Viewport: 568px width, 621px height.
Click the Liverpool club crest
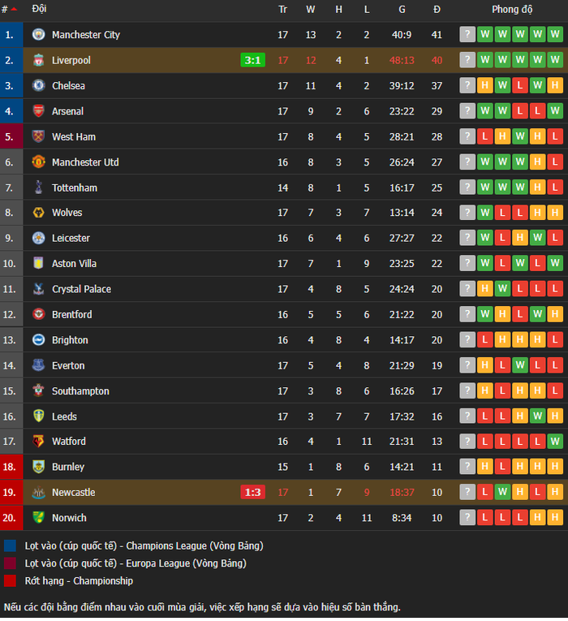pos(38,60)
